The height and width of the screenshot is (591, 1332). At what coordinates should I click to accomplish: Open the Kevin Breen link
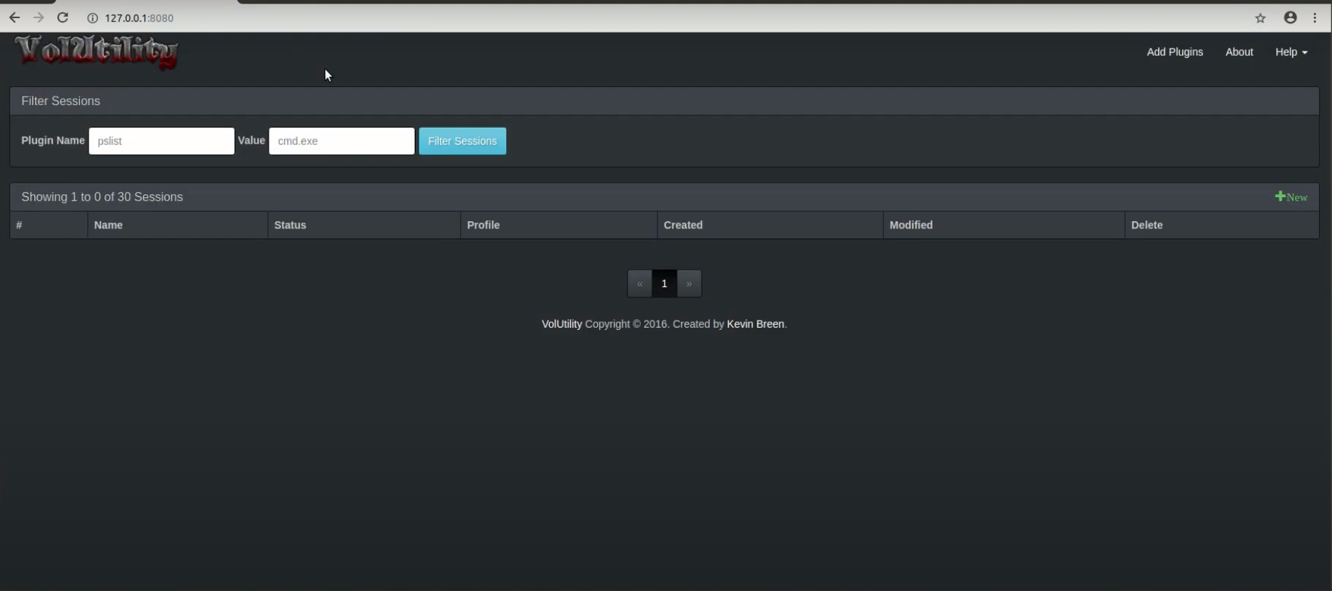(x=755, y=324)
